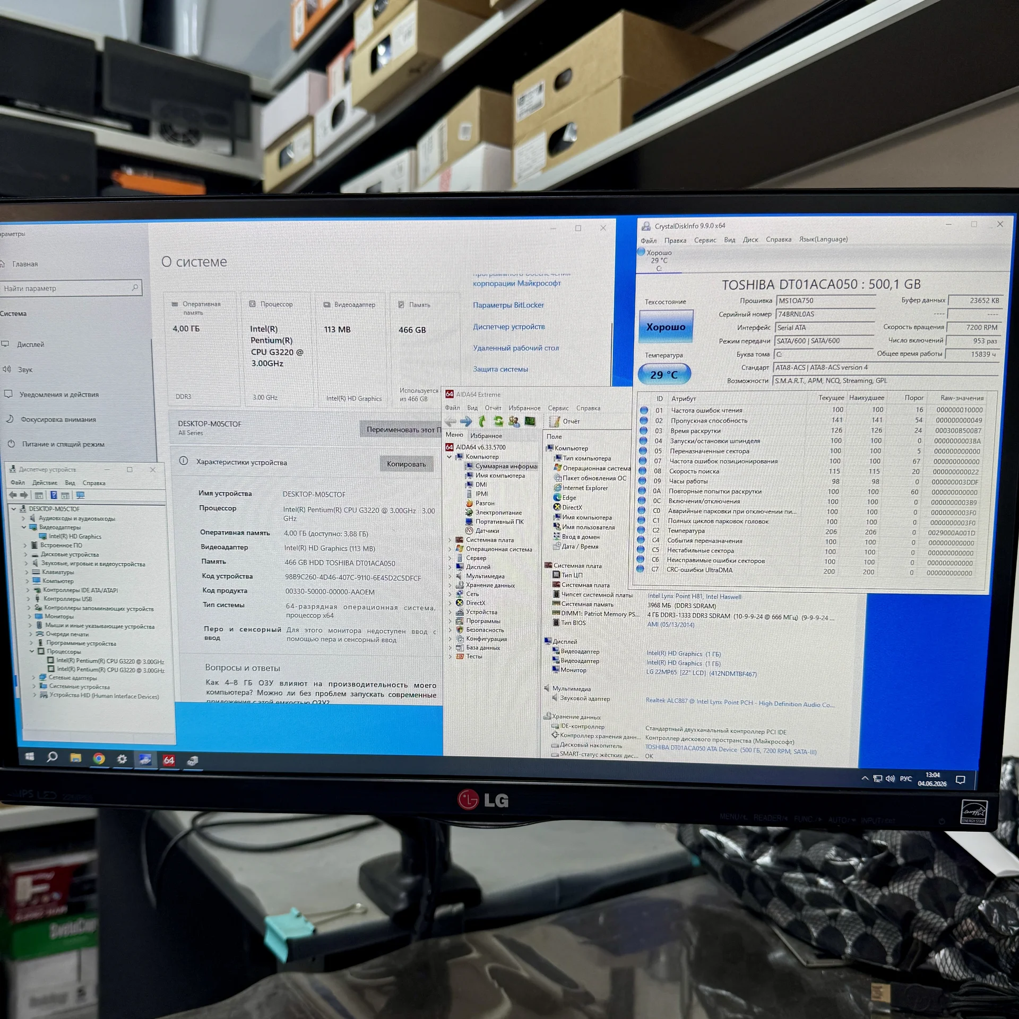This screenshot has height=1019, width=1019.
Task: Click the green up-level arrow in AIDA64
Action: click(x=482, y=421)
